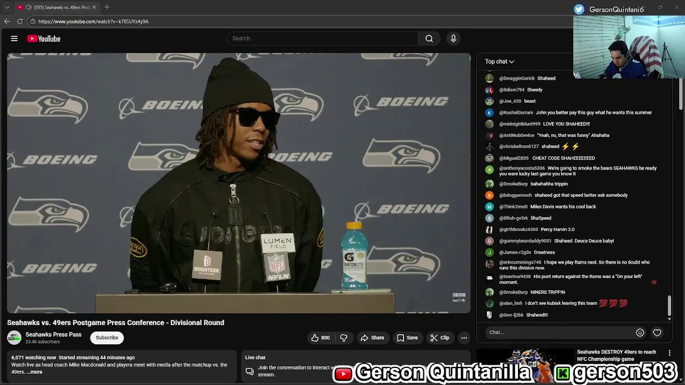Start voice search with the microphone icon
Viewport: 685px width, 385px height.
click(x=453, y=38)
